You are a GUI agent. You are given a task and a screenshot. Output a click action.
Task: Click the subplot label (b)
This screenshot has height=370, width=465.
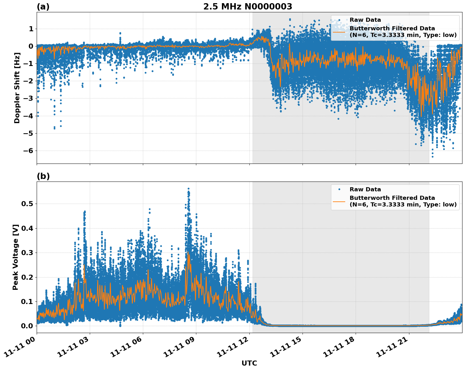[43, 176]
